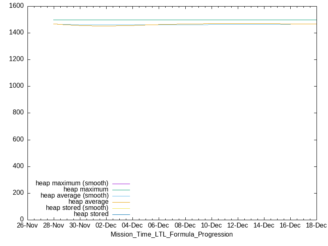Viewport: 328px width, 246px height.
Task: Hide the 'heap stored (smooth)' legend series
Action: click(77, 208)
